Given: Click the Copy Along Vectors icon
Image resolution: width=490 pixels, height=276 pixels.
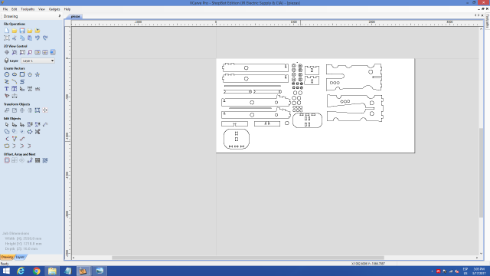Looking at the screenshot, I should [30, 160].
